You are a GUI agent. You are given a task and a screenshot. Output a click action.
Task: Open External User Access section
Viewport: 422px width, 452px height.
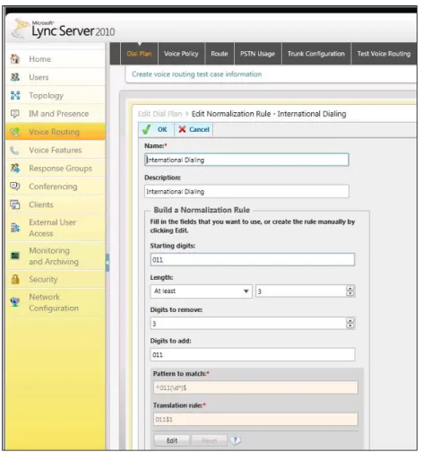[53, 228]
